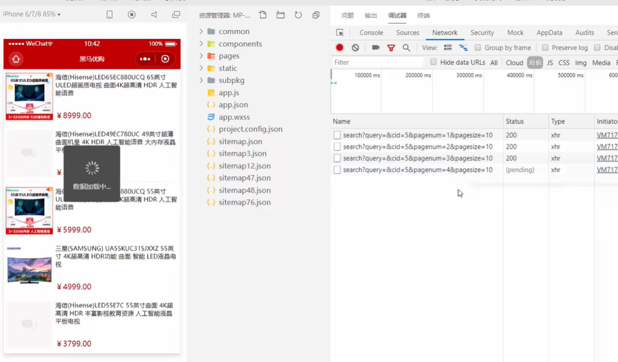Check the pending pagenum=4 request checkbox

tap(337, 170)
